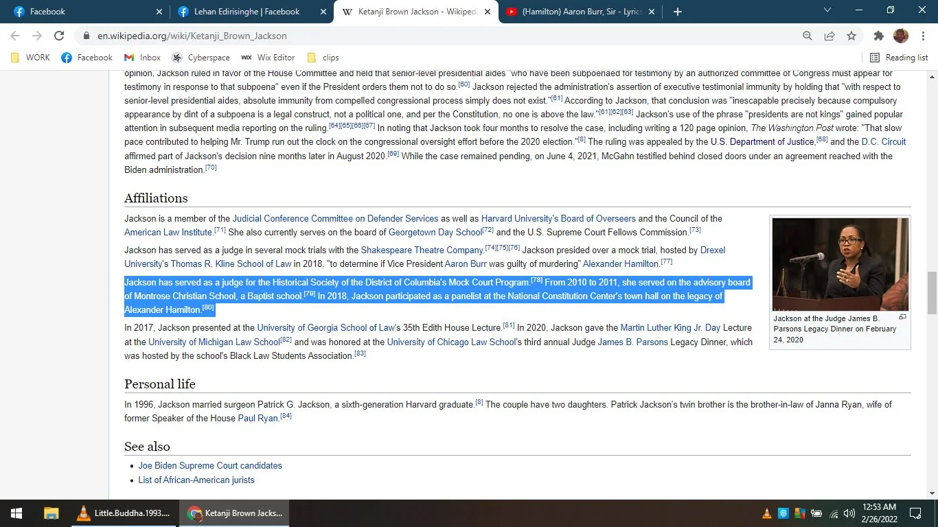Open the taskbar clock showing 12:53 AM
Image resolution: width=938 pixels, height=527 pixels.
tap(880, 513)
